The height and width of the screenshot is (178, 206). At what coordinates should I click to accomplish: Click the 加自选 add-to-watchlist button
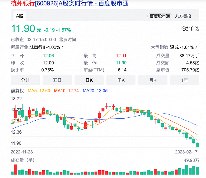(x=190, y=29)
